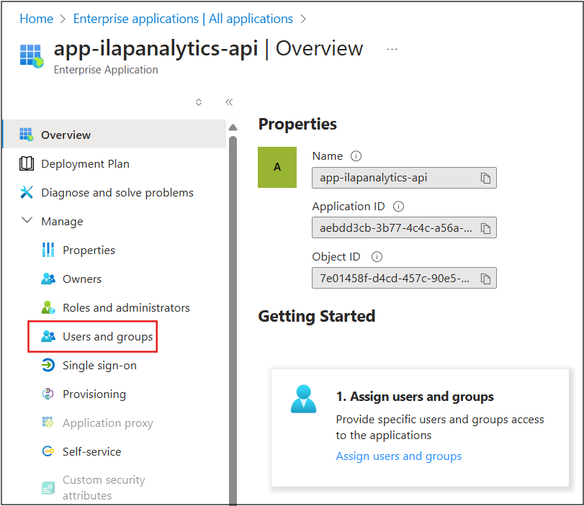Open Users and groups
The image size is (584, 506).
click(x=107, y=337)
